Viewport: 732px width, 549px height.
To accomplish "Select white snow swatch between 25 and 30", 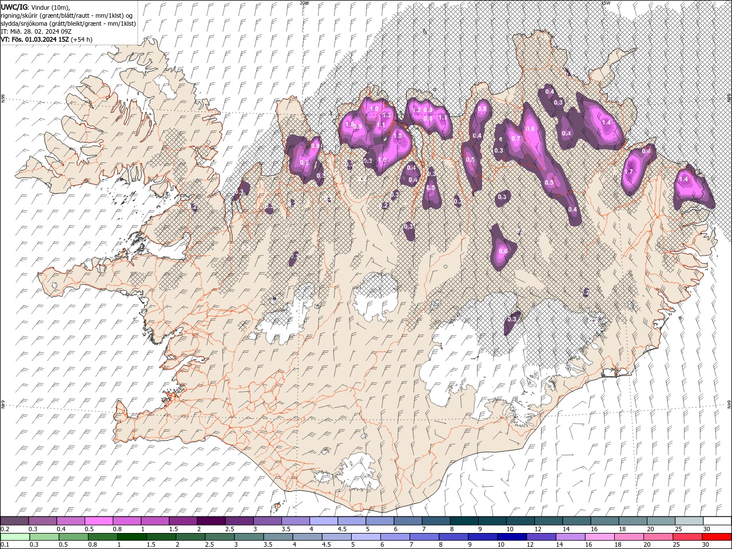I will [690, 521].
